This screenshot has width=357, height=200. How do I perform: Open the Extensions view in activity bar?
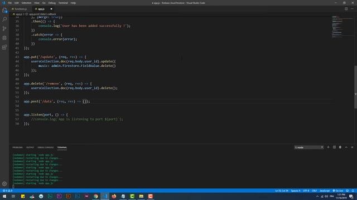tap(4, 47)
